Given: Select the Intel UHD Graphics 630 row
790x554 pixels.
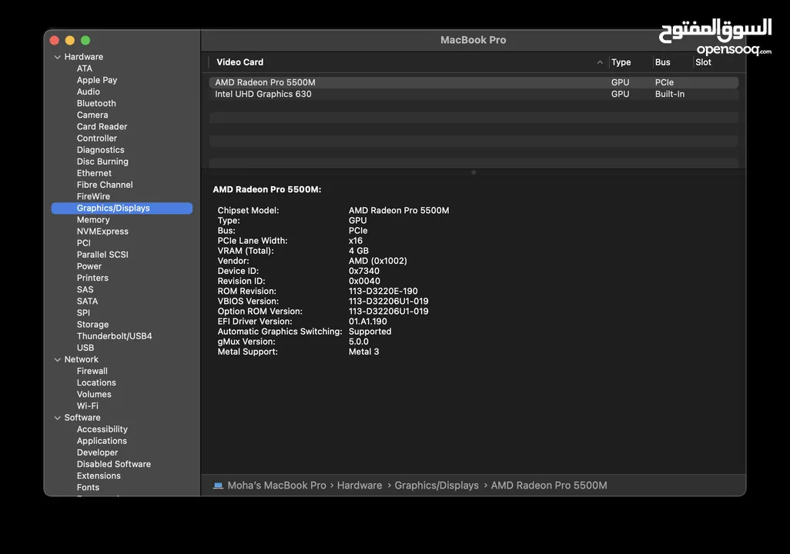Looking at the screenshot, I should click(474, 94).
